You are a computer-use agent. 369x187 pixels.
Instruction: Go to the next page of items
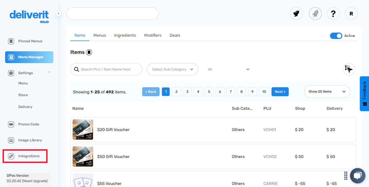280,91
